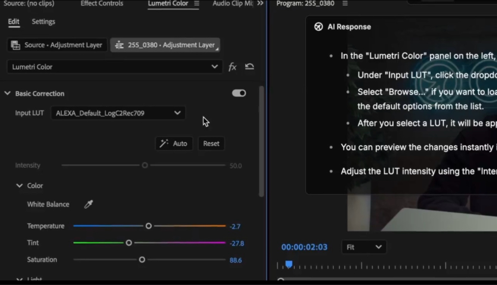Click the AI Response header icon
Image resolution: width=497 pixels, height=285 pixels.
click(x=319, y=27)
